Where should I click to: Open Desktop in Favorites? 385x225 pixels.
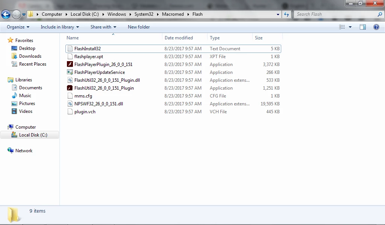pyautogui.click(x=27, y=48)
